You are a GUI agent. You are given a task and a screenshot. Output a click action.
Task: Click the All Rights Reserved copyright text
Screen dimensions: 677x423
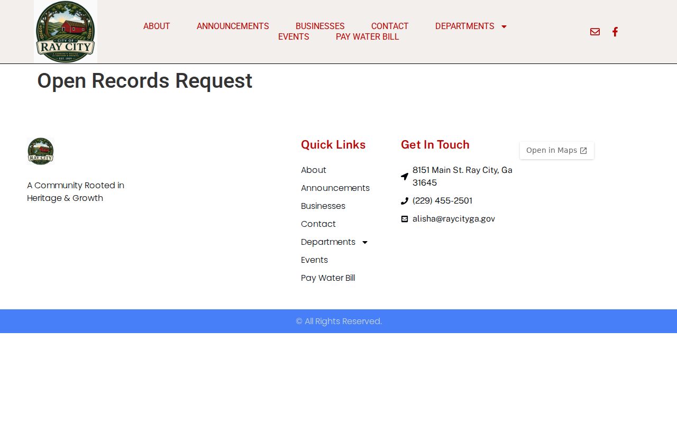338,321
